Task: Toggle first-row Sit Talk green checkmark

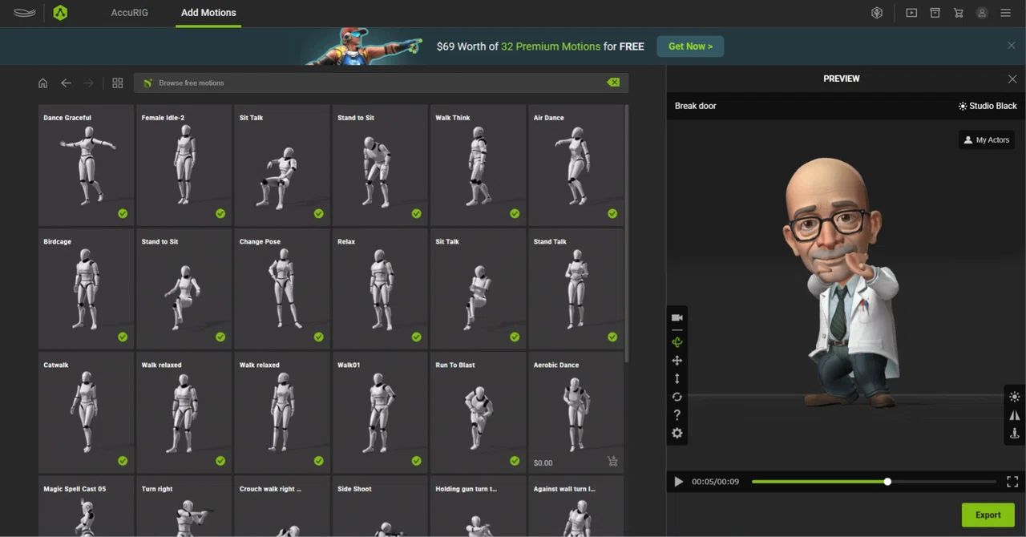Action: point(319,213)
